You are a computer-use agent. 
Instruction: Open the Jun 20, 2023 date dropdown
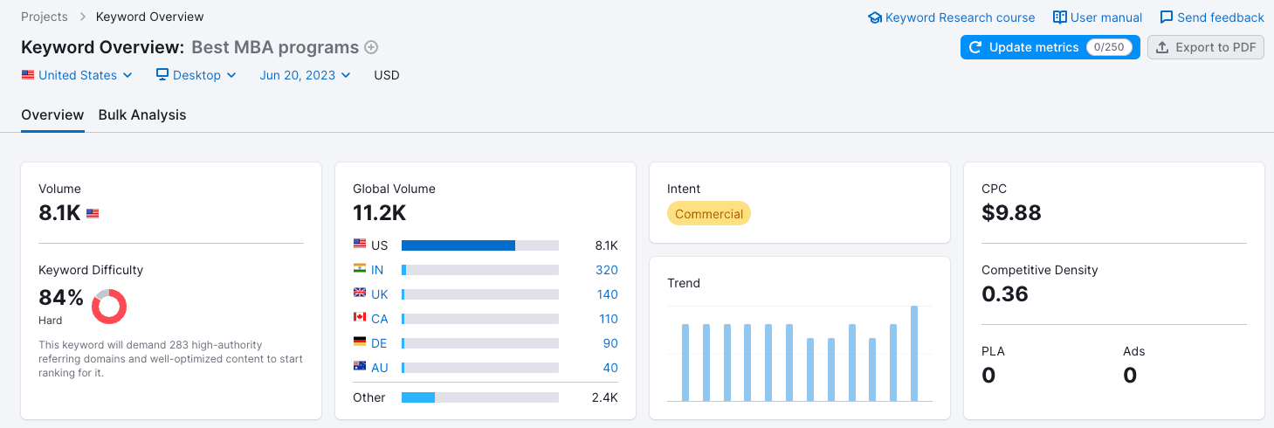305,75
